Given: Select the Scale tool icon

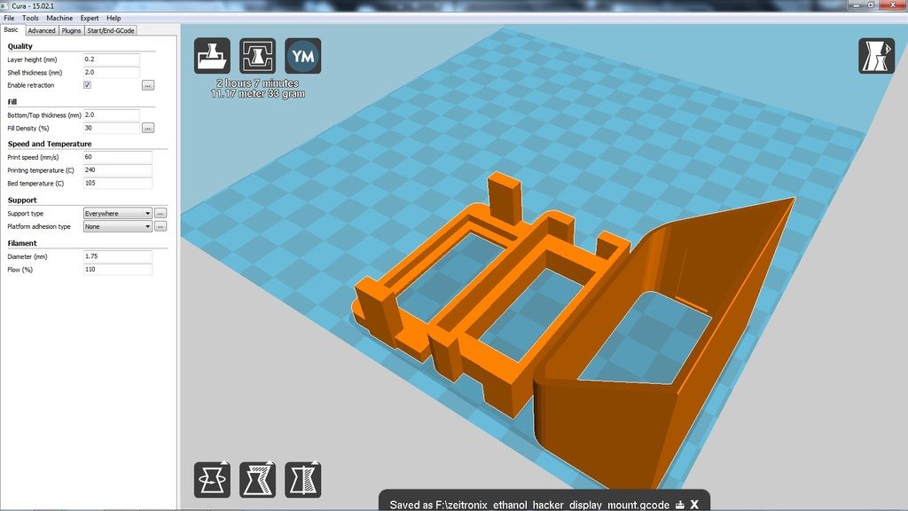Looking at the screenshot, I should pyautogui.click(x=257, y=479).
